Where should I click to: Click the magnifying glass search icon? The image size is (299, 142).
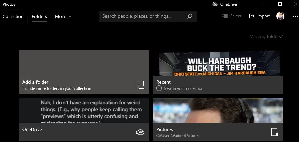click(190, 16)
